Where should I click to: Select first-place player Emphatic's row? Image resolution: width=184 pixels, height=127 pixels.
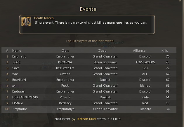tap(19, 56)
